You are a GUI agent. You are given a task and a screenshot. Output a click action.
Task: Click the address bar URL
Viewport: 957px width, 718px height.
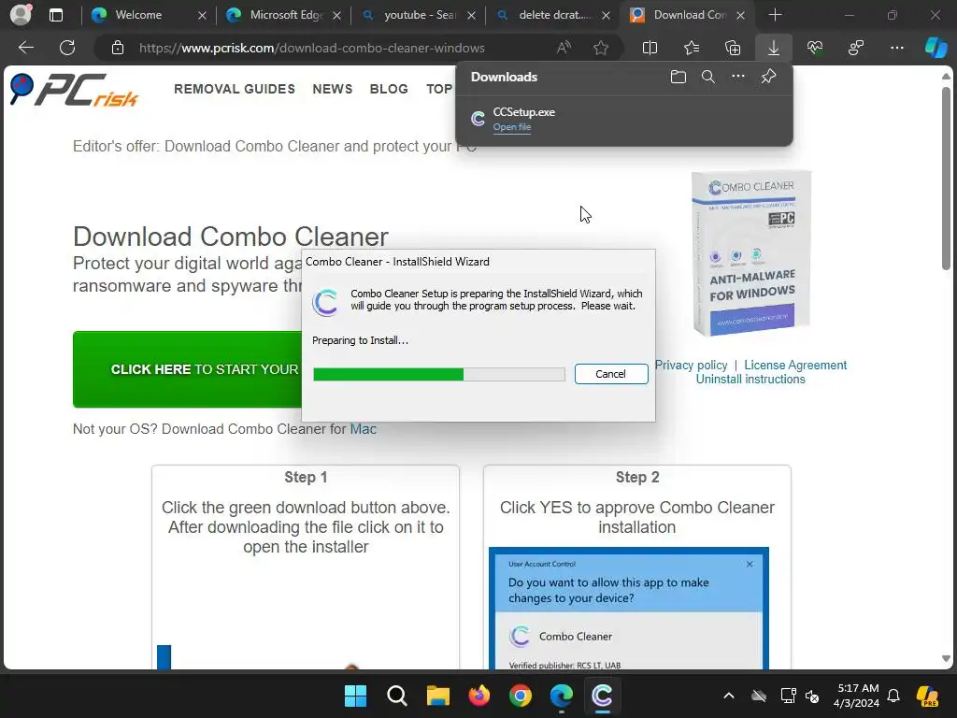[x=312, y=48]
